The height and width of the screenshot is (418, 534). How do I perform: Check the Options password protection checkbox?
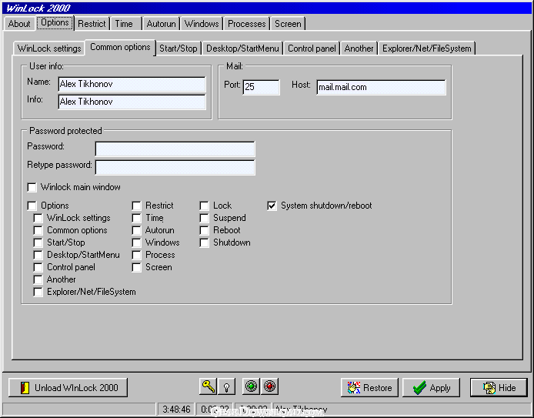tap(32, 206)
